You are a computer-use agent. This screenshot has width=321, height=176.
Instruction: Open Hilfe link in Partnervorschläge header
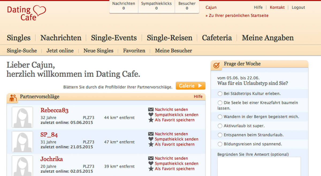click(x=198, y=97)
